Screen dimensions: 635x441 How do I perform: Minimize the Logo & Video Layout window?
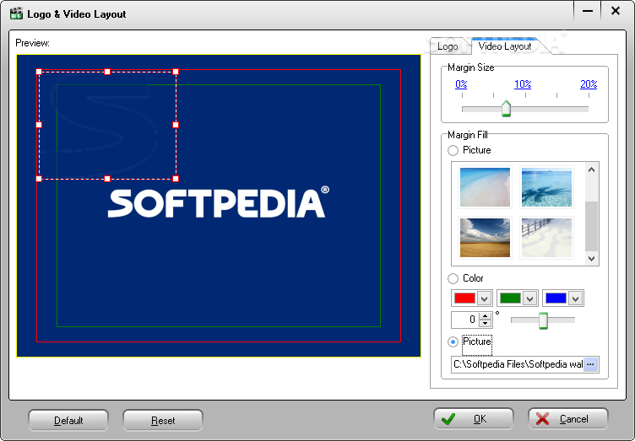coord(588,11)
